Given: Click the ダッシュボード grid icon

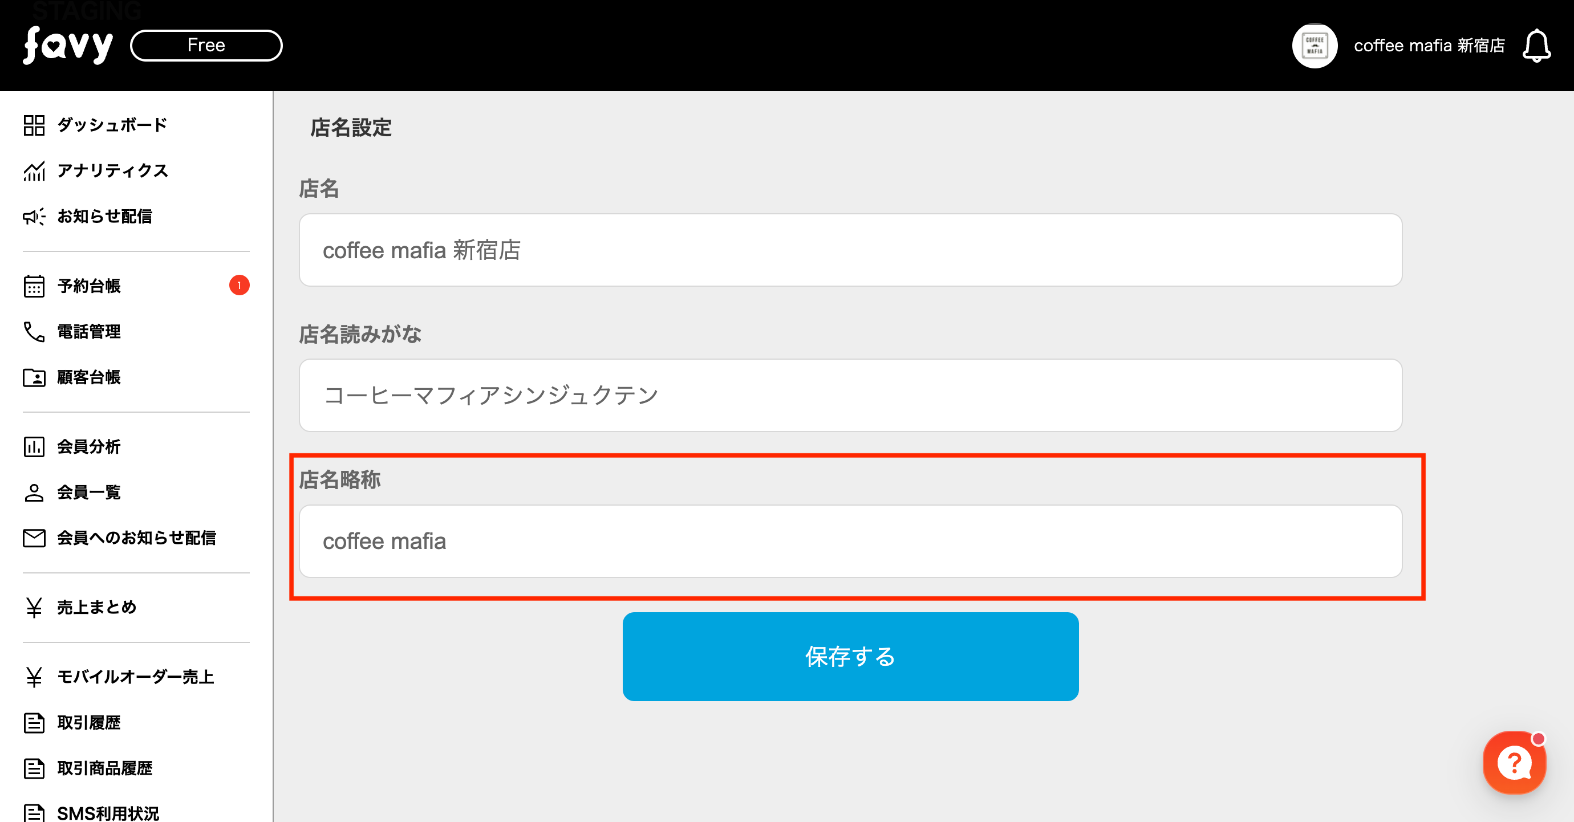Looking at the screenshot, I should click(x=34, y=125).
